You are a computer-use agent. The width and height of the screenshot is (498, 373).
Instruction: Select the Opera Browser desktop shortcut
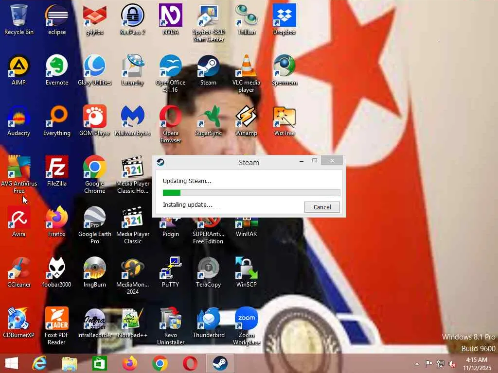click(x=171, y=124)
